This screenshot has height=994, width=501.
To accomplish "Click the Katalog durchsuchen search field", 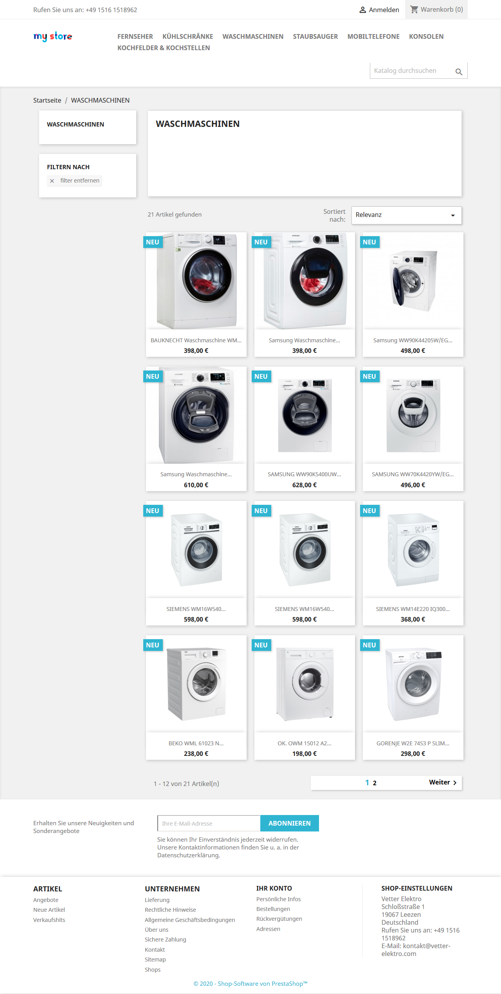I will [411, 70].
